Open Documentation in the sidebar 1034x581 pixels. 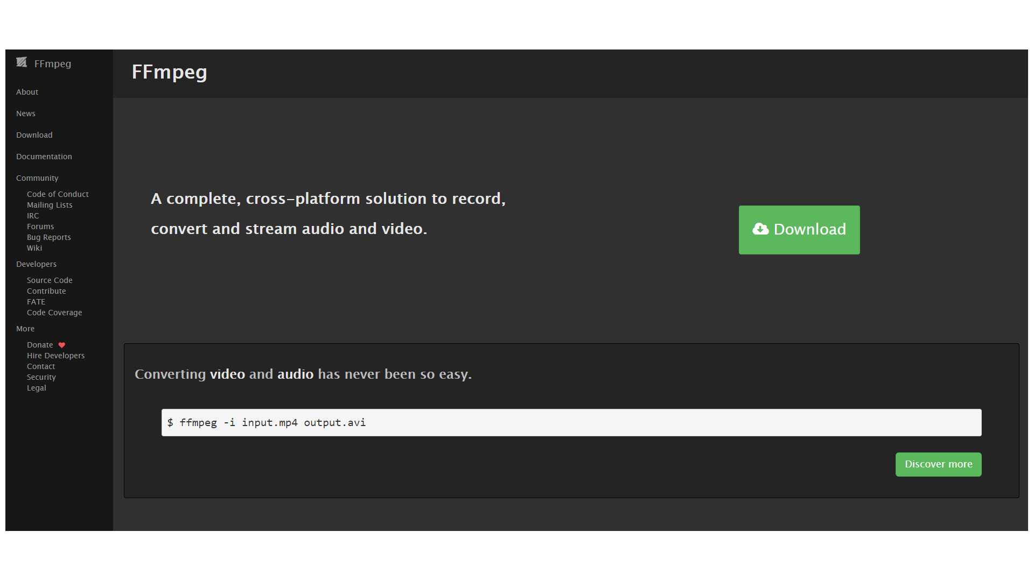point(44,157)
